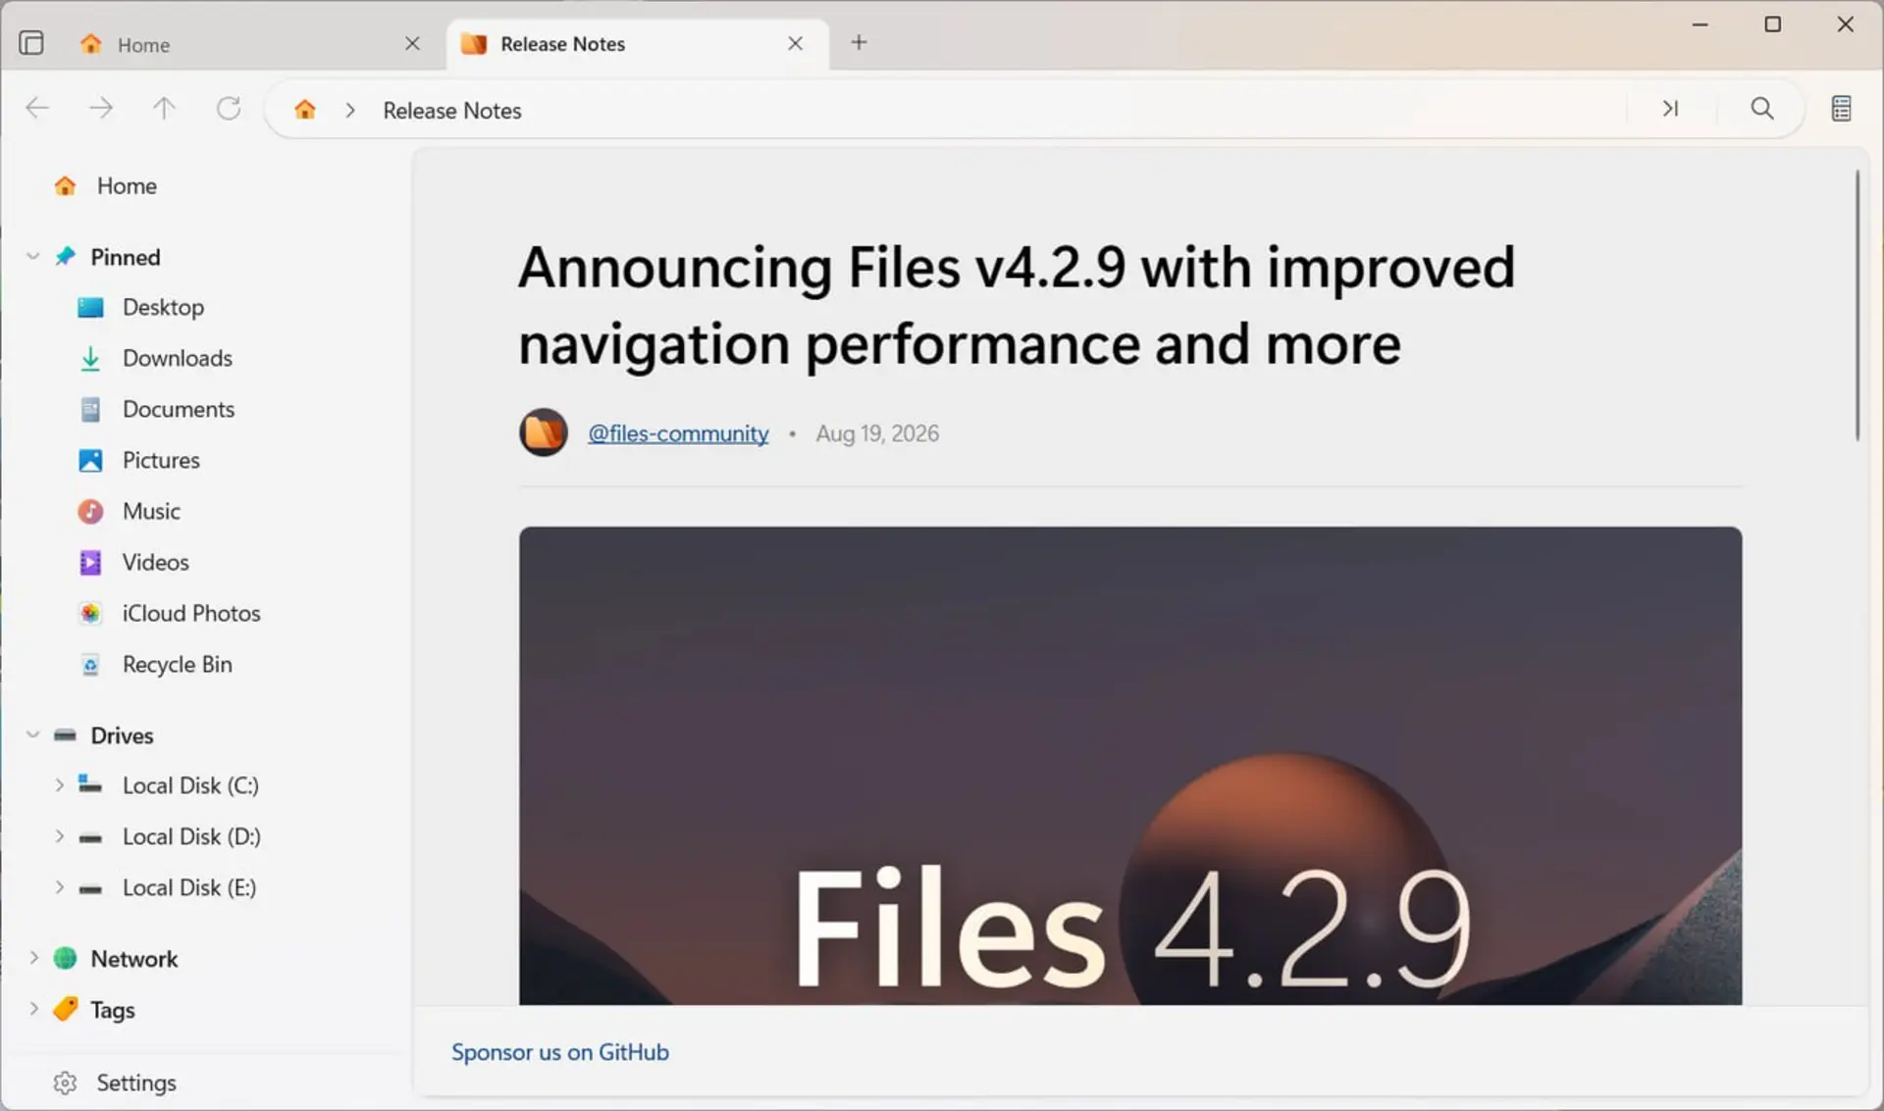Click the release notes vertical scrollbar

point(1858,305)
